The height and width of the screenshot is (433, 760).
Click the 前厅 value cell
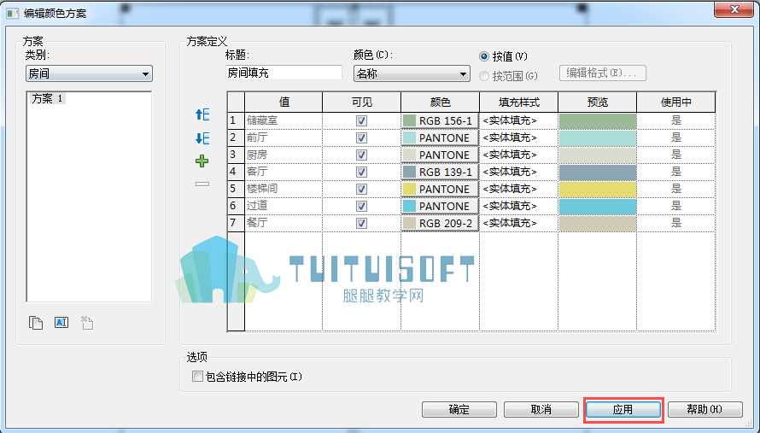click(284, 138)
